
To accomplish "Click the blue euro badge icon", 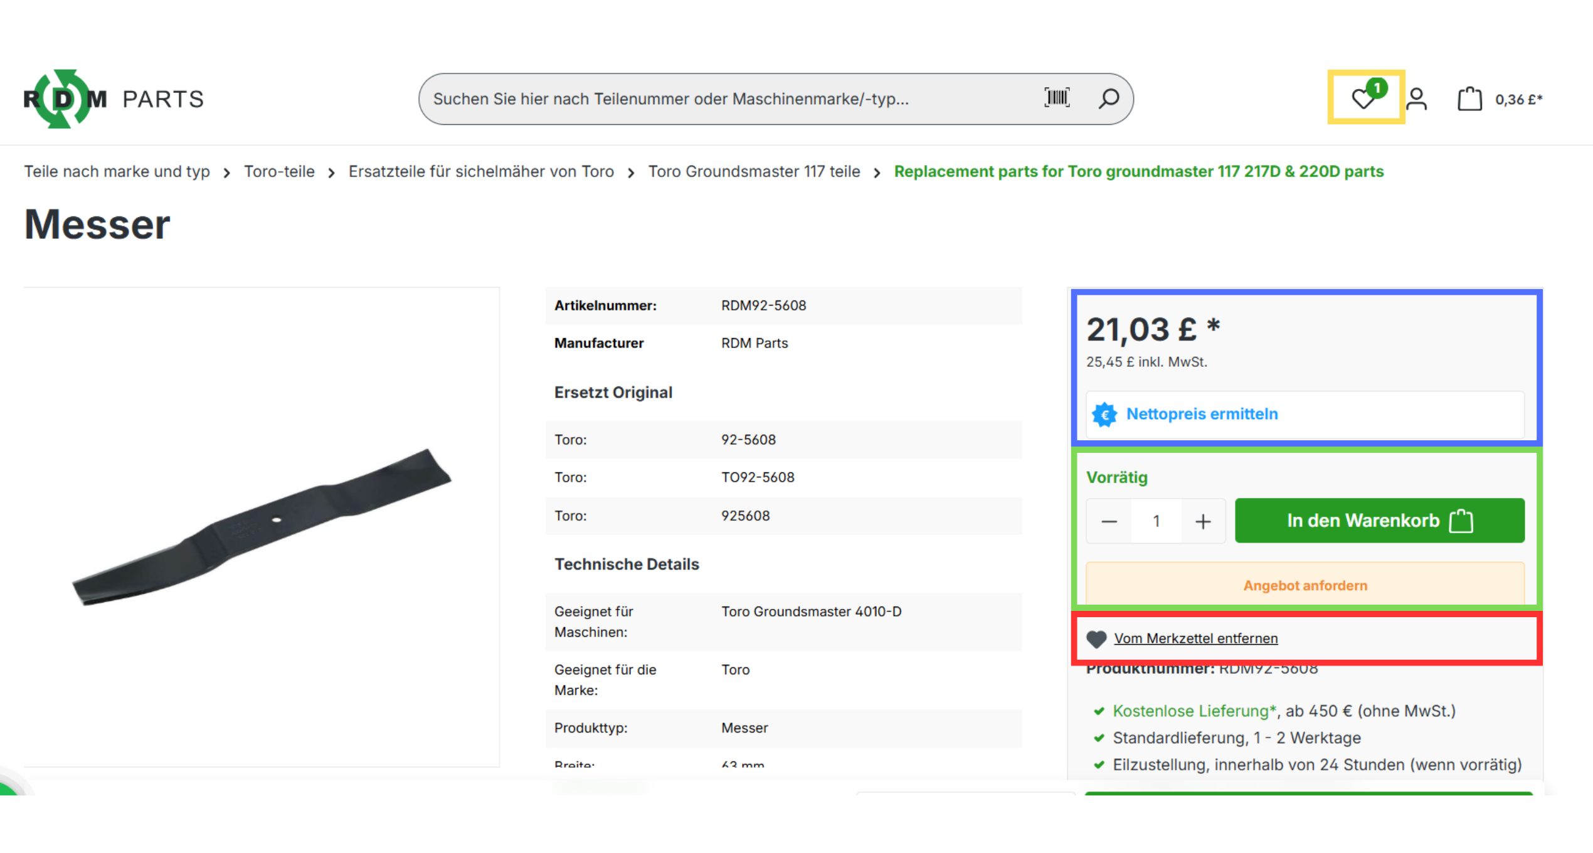I will pyautogui.click(x=1104, y=415).
